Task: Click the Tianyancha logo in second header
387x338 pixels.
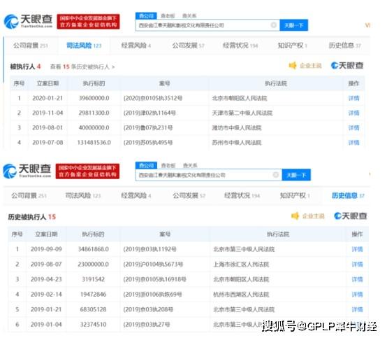Action: [x=27, y=171]
